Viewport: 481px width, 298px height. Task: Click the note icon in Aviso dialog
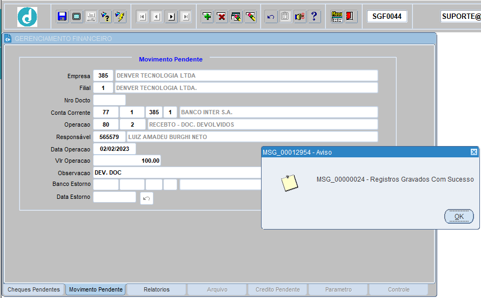(290, 183)
